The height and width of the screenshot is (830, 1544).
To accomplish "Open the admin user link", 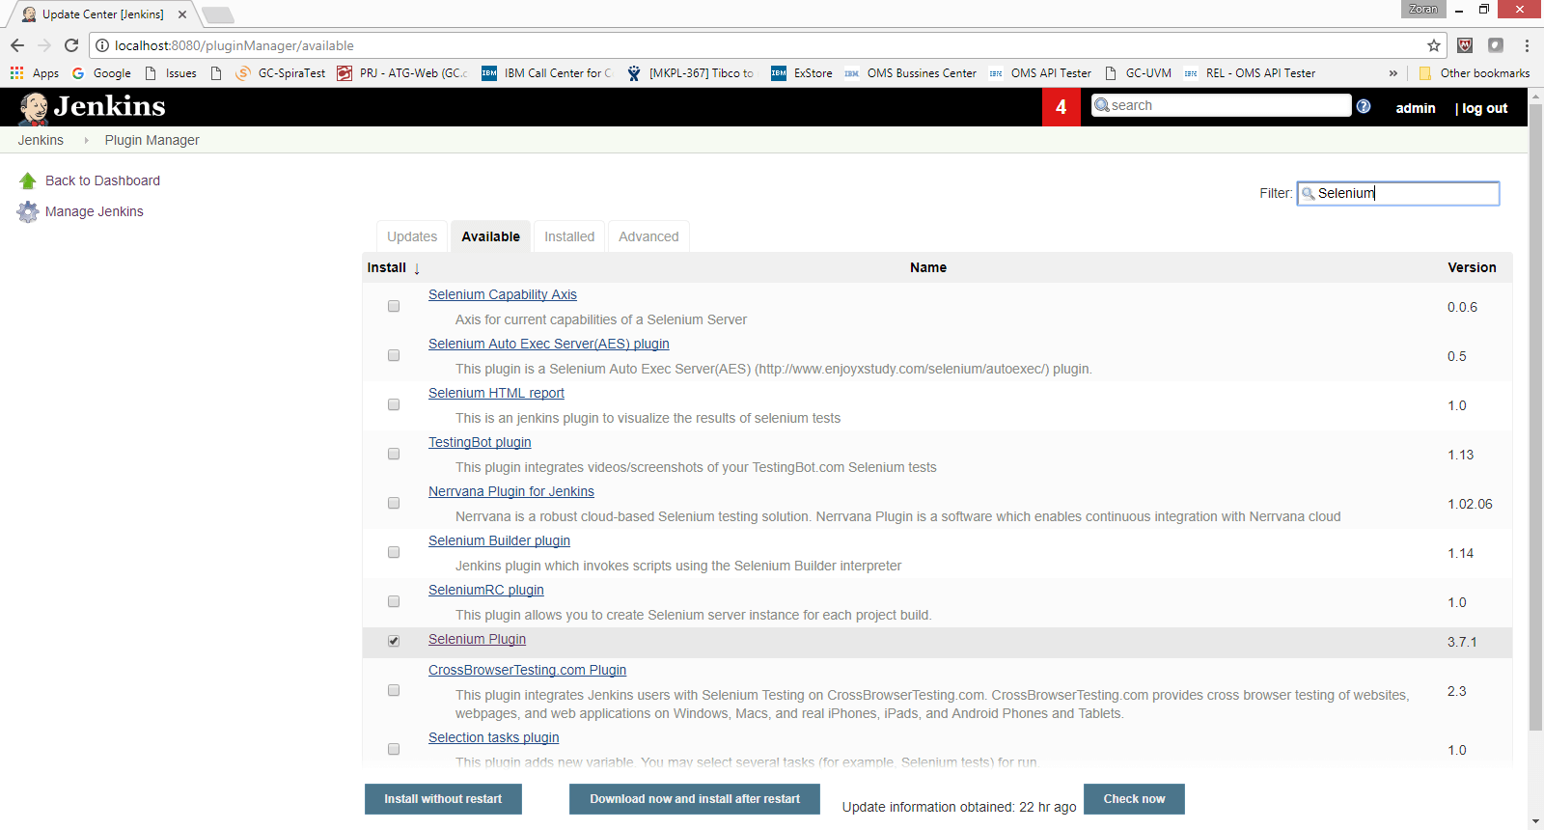I will (x=1416, y=108).
